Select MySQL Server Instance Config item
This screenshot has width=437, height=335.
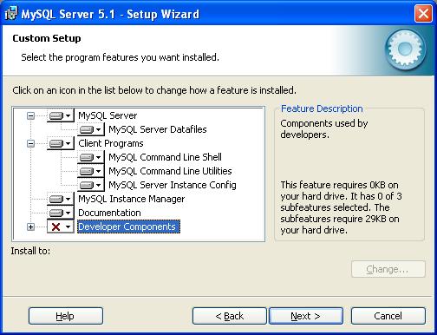point(173,185)
